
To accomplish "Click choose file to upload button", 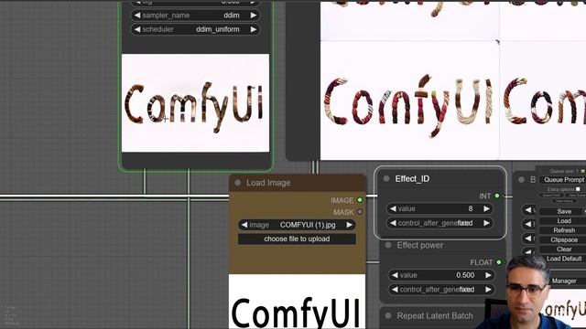I will coord(297,239).
